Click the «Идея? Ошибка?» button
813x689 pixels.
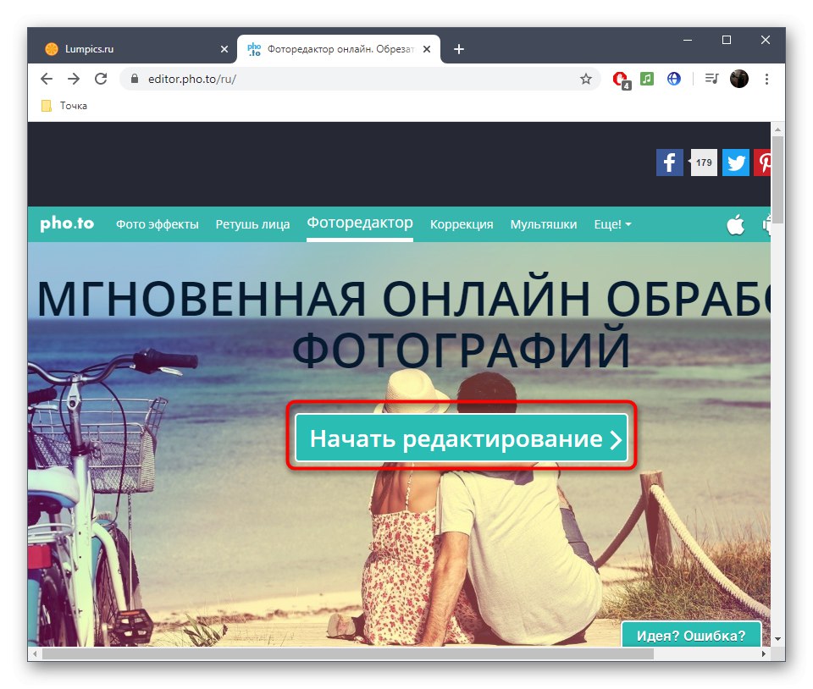click(690, 636)
